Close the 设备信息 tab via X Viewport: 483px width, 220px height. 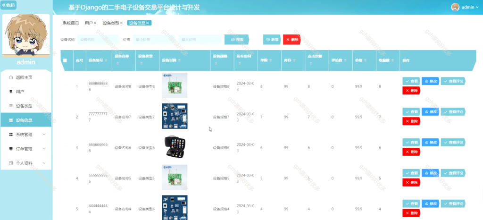(x=148, y=23)
